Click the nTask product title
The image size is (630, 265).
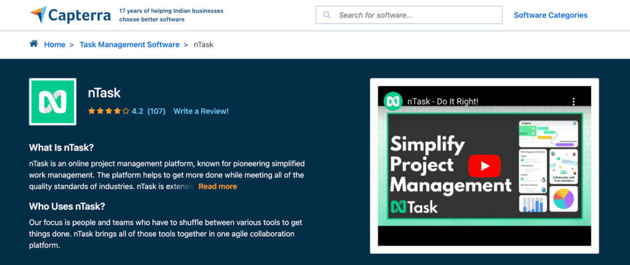pyautogui.click(x=104, y=93)
